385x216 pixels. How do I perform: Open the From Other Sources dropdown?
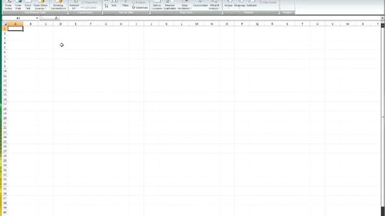pos(41,5)
